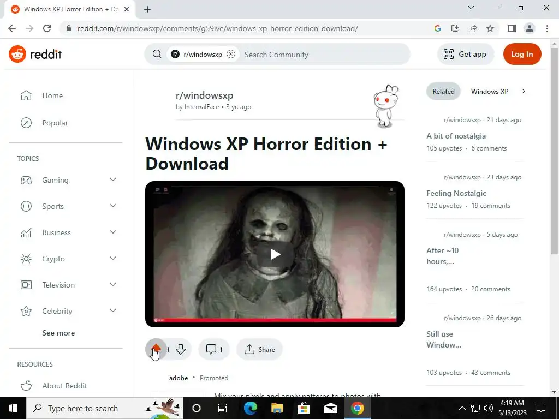Image resolution: width=559 pixels, height=419 pixels.
Task: Open the r/windowsxp community link
Action: [204, 95]
